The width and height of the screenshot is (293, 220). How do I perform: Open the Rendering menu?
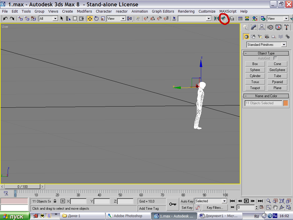pos(186,11)
